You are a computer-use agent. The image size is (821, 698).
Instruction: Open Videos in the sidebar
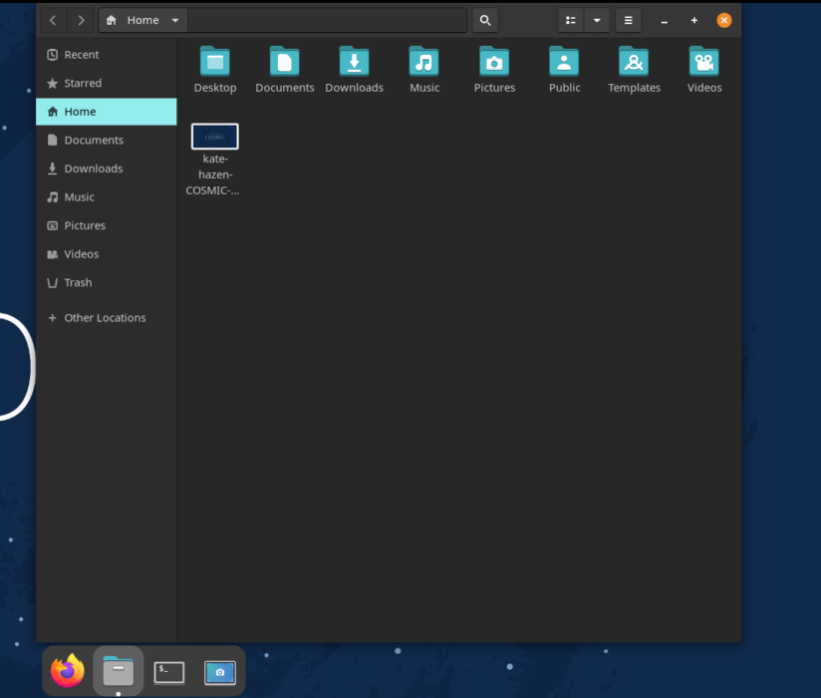tap(107, 253)
